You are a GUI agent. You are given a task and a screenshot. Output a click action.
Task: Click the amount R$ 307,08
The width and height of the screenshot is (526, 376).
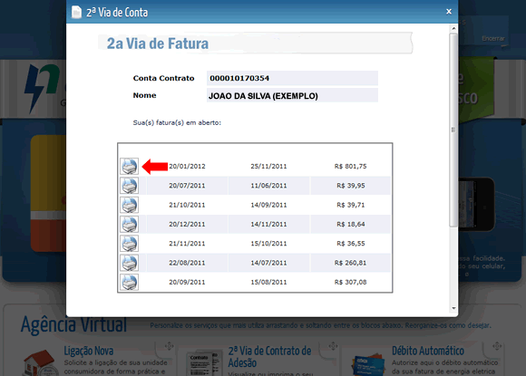(350, 282)
